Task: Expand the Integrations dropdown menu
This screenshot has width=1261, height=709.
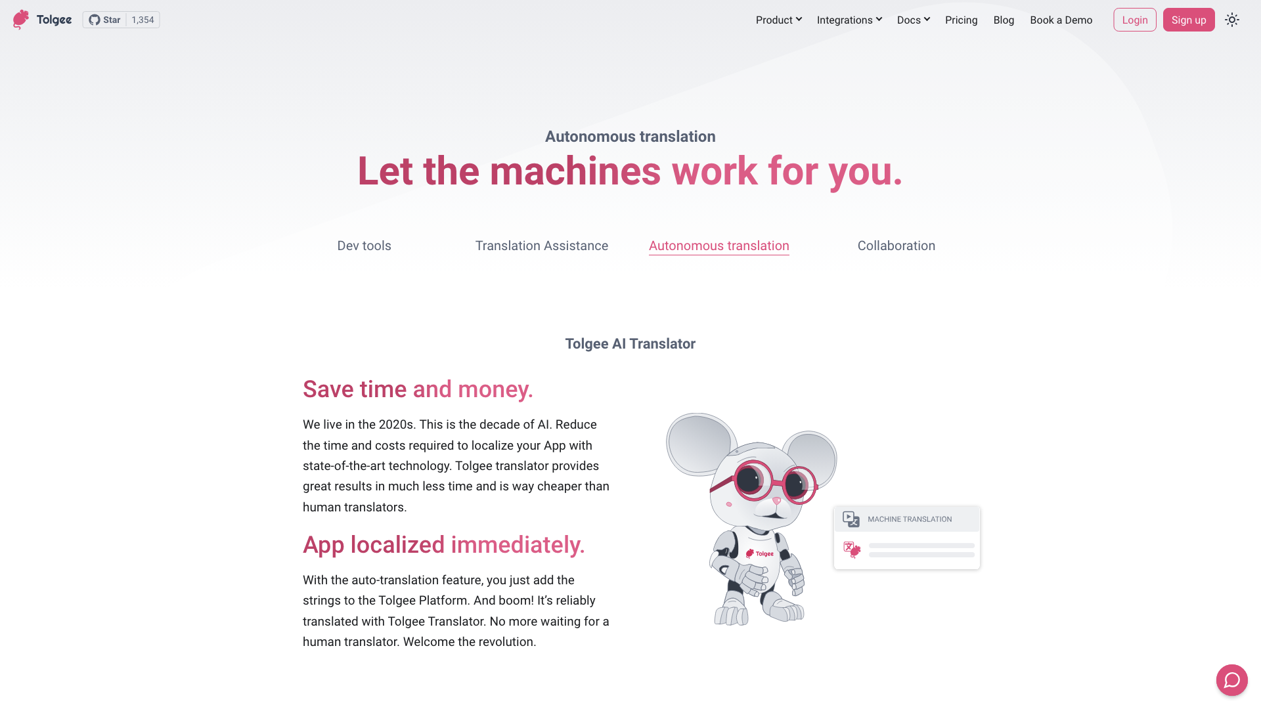Action: pos(850,20)
